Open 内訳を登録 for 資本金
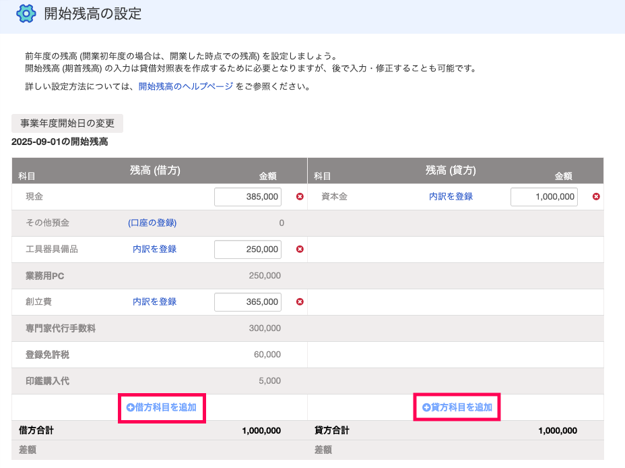The width and height of the screenshot is (625, 468). click(x=451, y=196)
